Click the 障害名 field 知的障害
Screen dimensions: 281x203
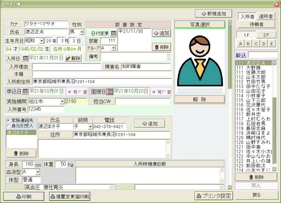(x=146, y=67)
